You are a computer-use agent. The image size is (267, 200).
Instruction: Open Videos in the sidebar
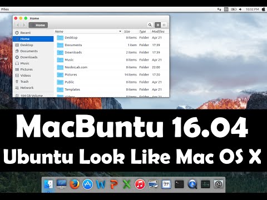pyautogui.click(x=33, y=76)
